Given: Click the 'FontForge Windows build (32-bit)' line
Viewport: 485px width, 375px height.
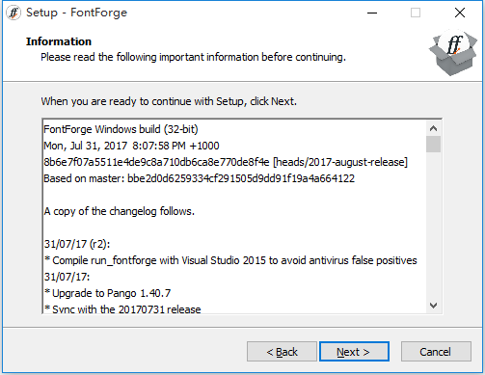Looking at the screenshot, I should (121, 129).
